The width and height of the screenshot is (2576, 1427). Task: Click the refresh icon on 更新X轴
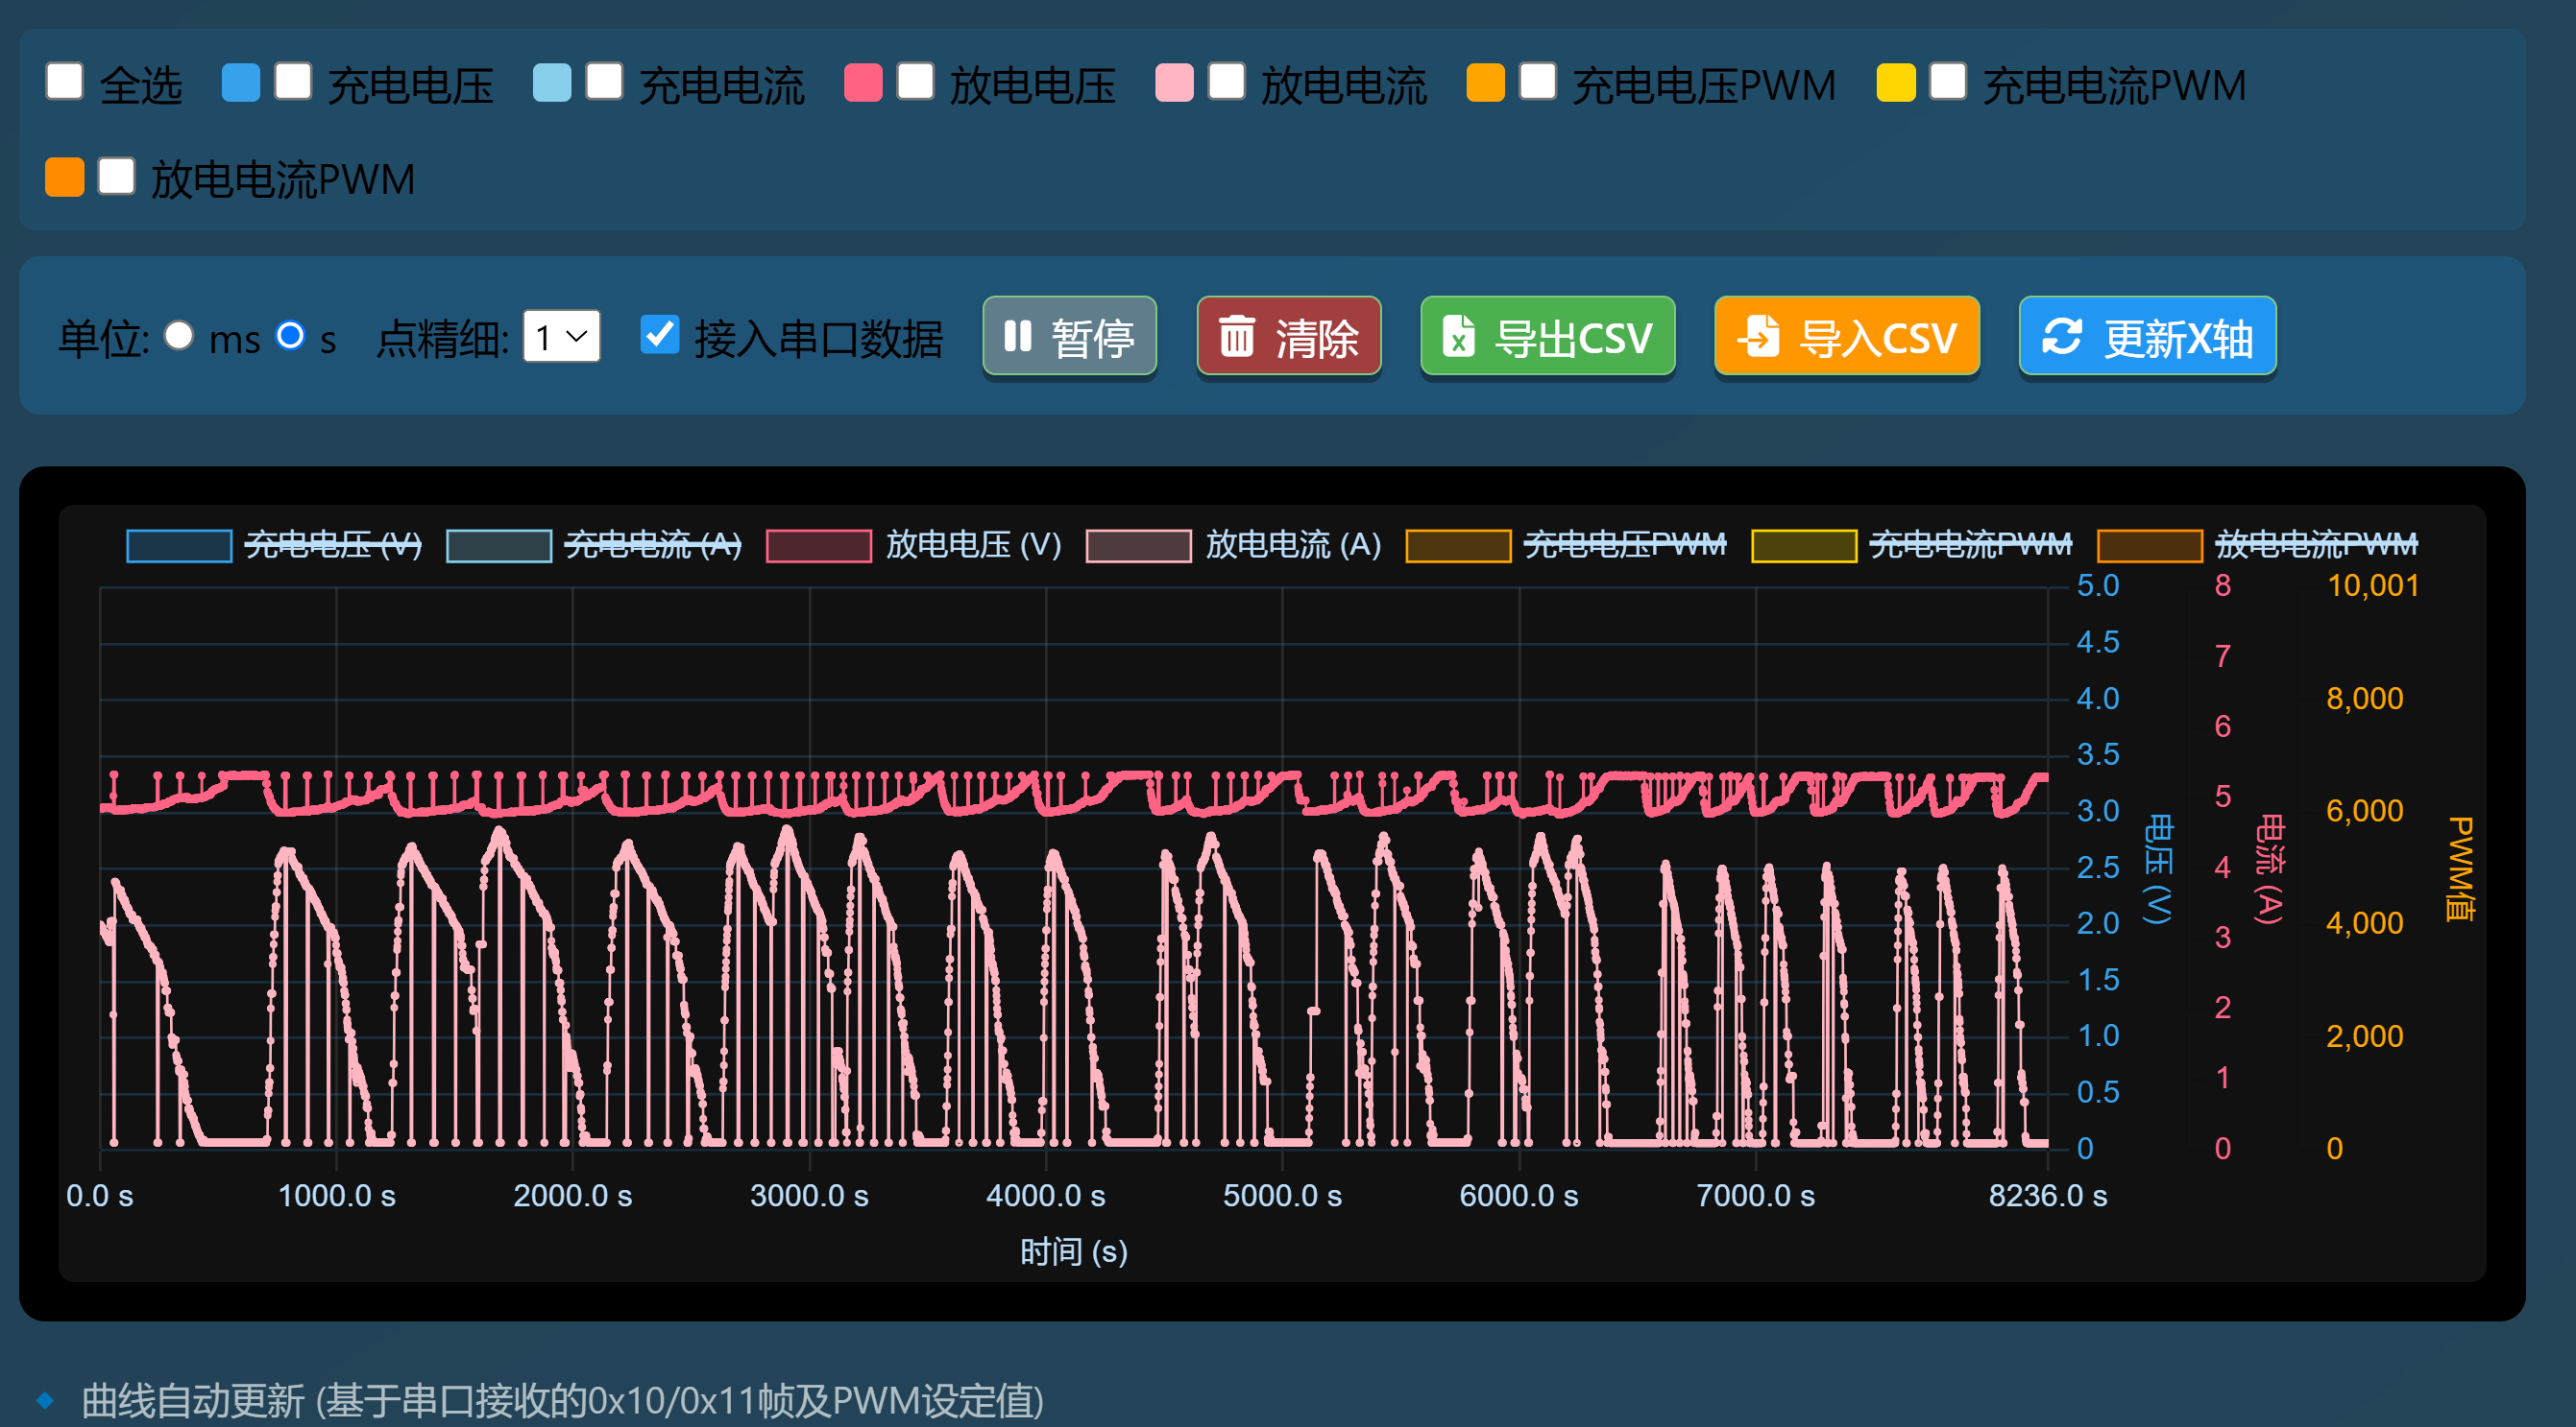(x=2061, y=336)
